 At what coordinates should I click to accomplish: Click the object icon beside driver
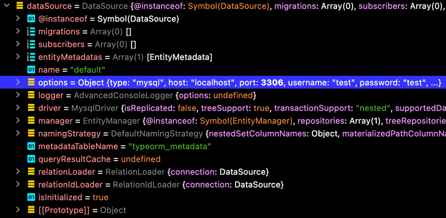point(32,108)
